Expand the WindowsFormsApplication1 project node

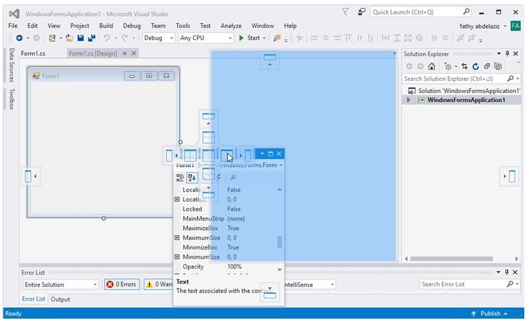coord(408,100)
